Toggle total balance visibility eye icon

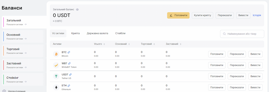click(x=77, y=9)
